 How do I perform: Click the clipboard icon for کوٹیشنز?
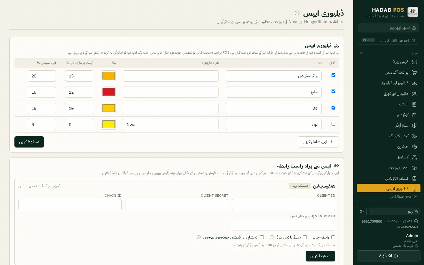tap(414, 115)
